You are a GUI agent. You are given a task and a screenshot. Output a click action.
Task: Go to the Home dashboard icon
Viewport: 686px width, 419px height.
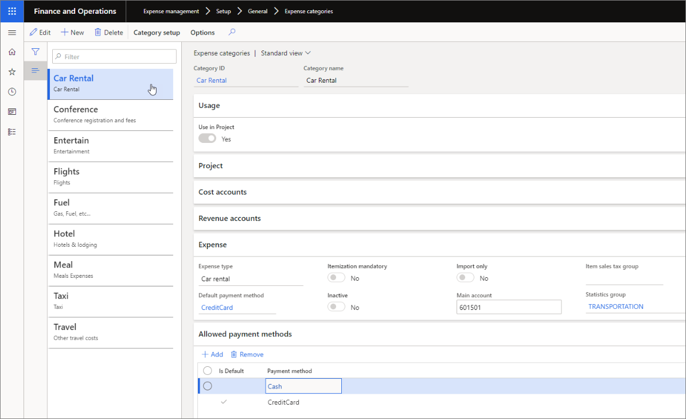[x=12, y=52]
